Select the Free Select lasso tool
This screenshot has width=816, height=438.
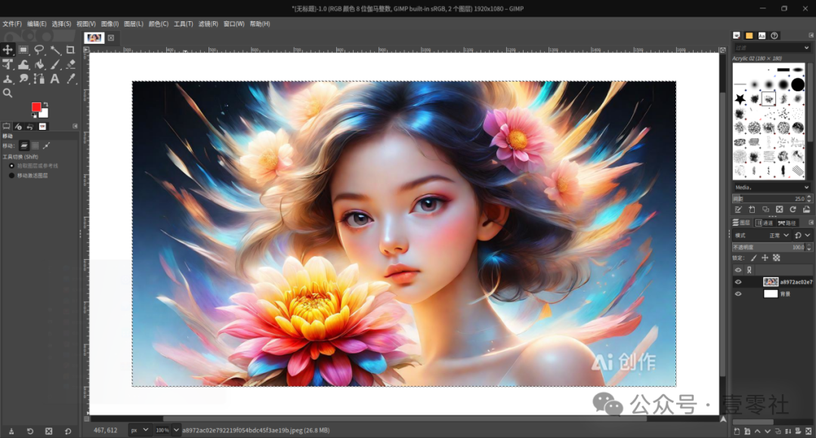pyautogui.click(x=39, y=50)
